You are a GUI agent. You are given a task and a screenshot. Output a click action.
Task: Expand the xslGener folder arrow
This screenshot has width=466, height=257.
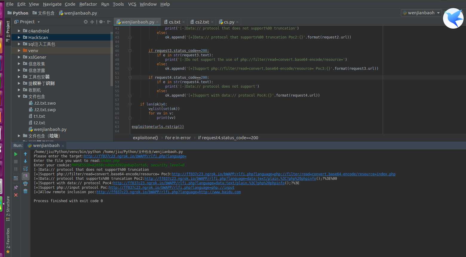19,57
